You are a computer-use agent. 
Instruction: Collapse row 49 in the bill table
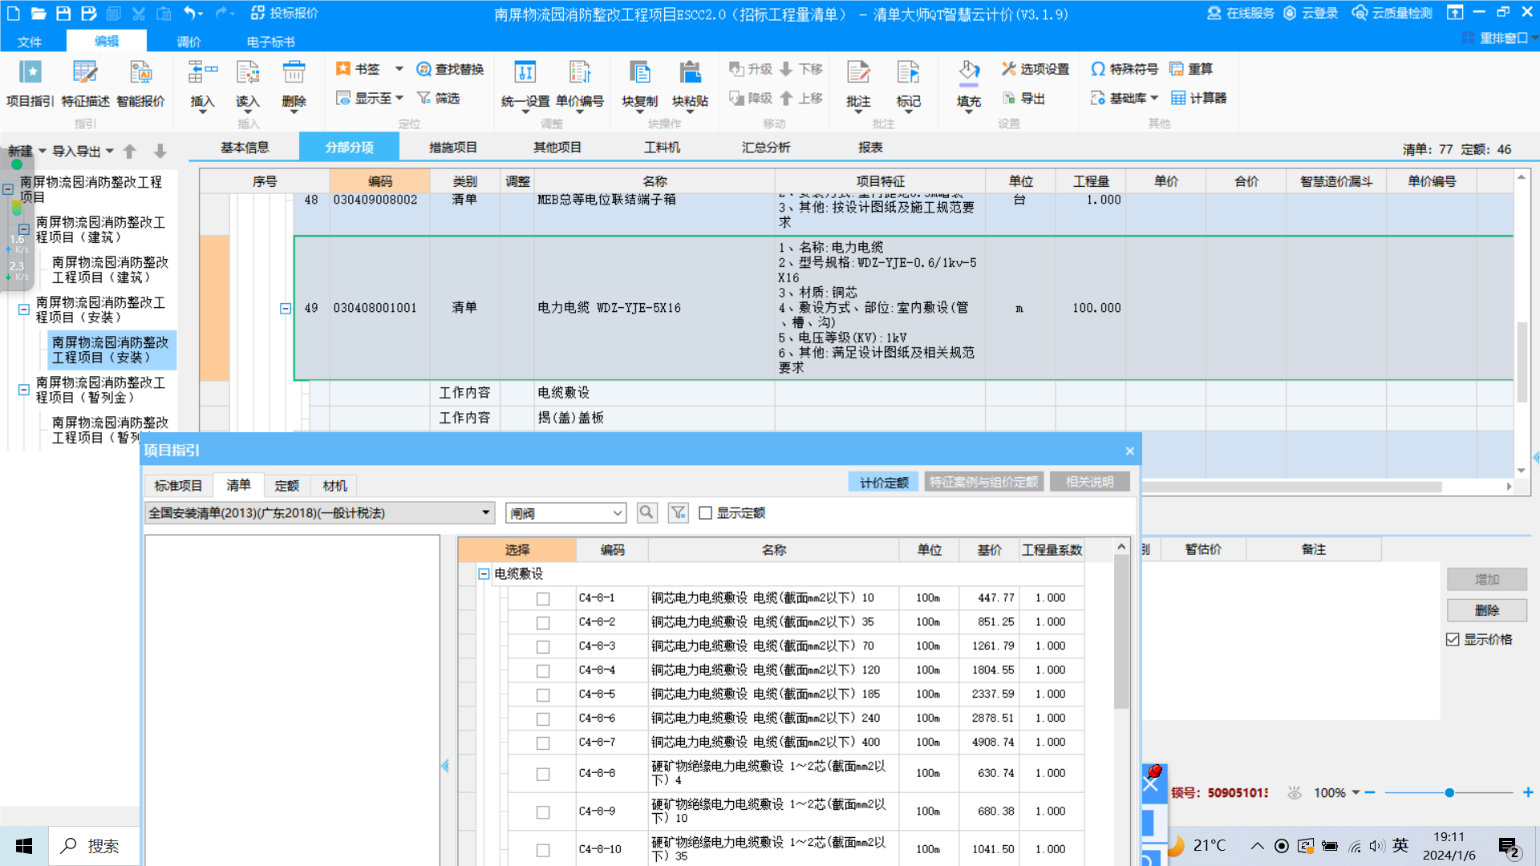285,308
